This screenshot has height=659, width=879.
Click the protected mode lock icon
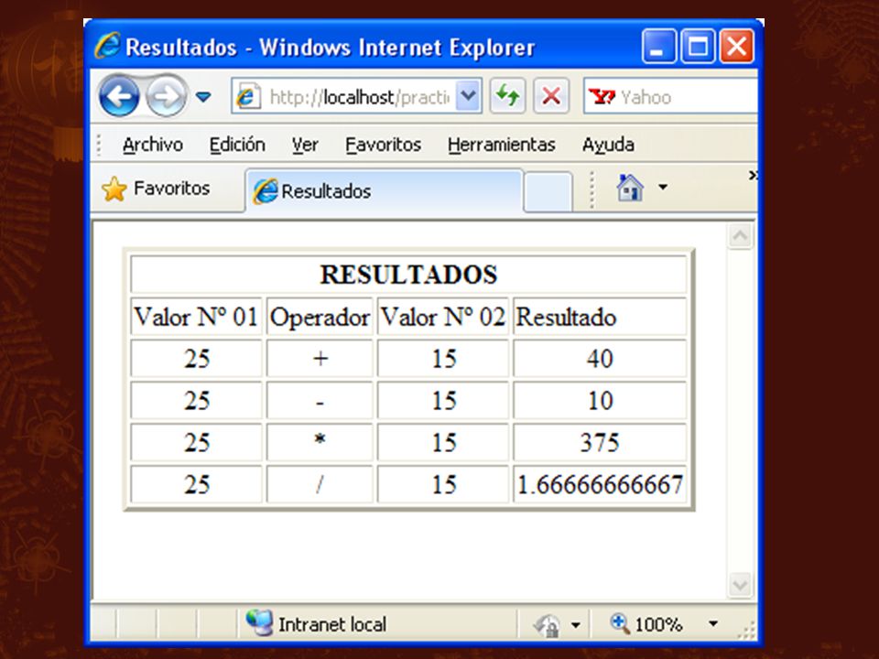point(548,625)
